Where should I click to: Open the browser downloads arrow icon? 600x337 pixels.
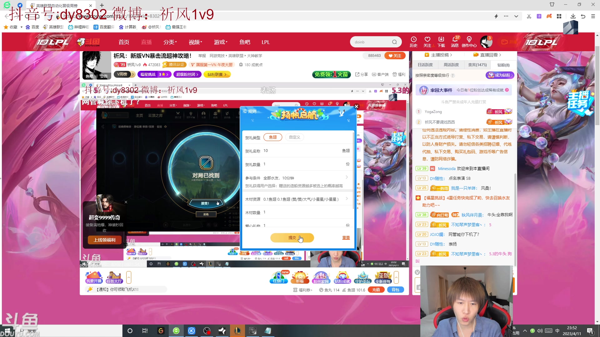point(573,16)
